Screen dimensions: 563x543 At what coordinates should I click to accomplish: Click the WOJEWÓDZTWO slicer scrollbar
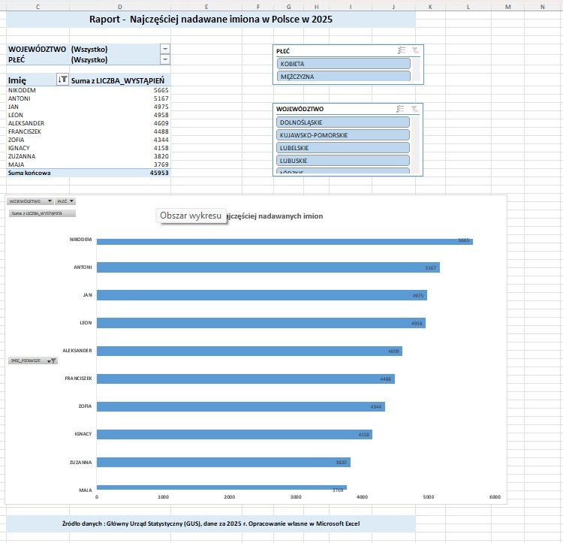point(415,145)
